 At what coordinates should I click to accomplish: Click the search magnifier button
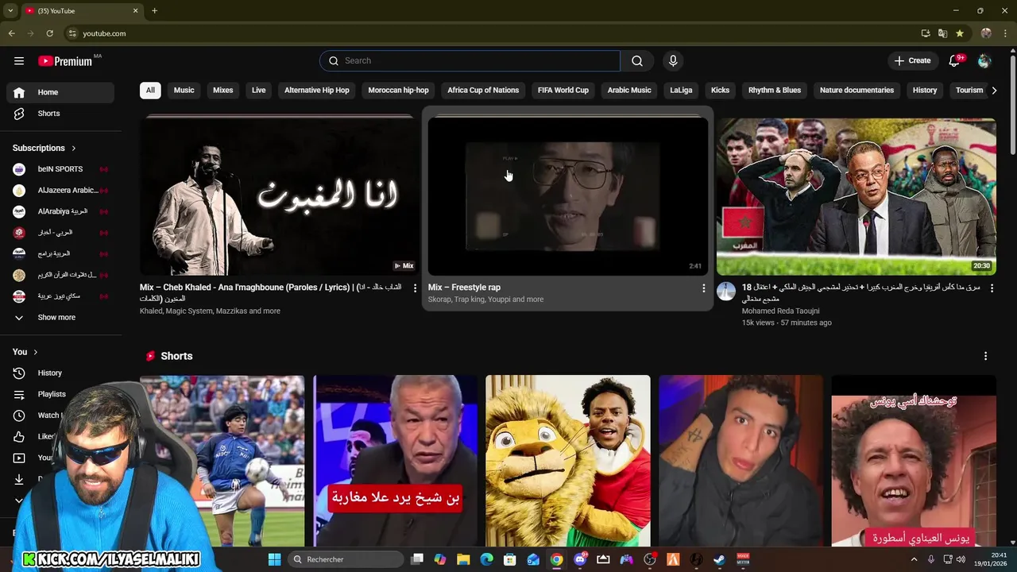(637, 61)
